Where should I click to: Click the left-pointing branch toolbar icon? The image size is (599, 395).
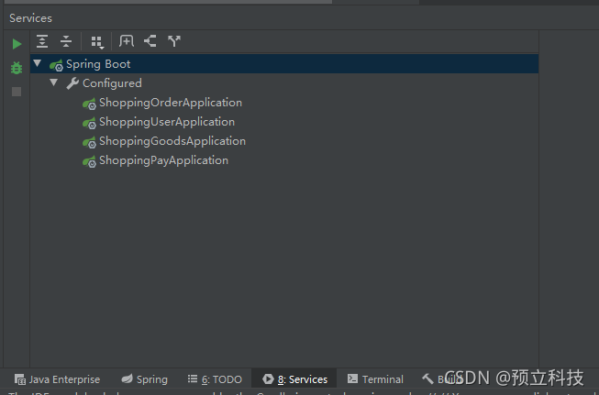[x=150, y=41]
